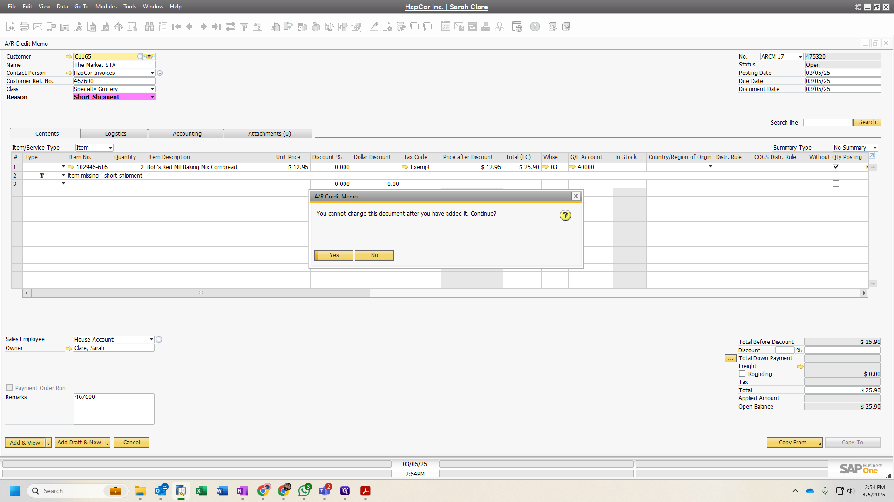This screenshot has width=894, height=502.
Task: Open the Class Specialty Grocery dropdown
Action: [x=152, y=89]
